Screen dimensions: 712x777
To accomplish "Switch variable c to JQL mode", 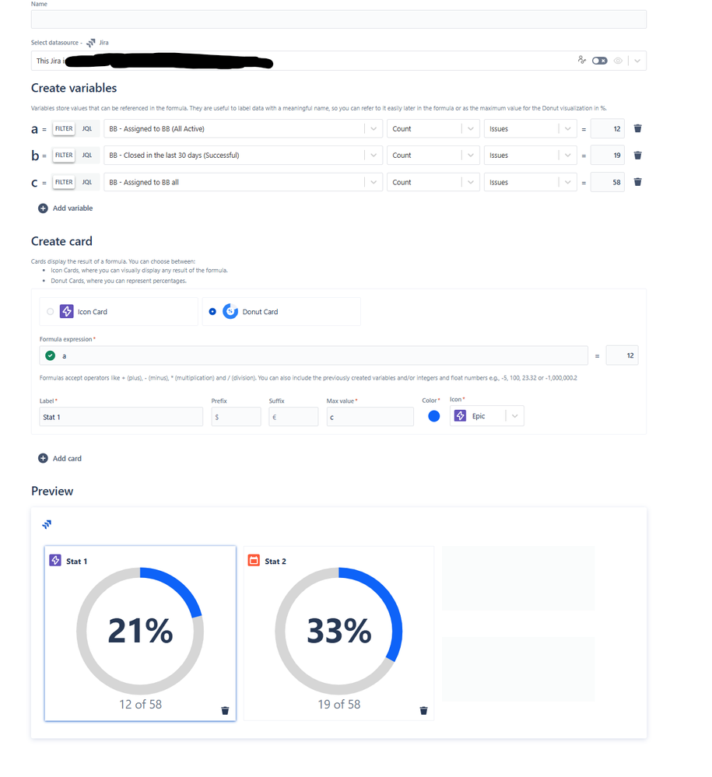I will click(87, 182).
